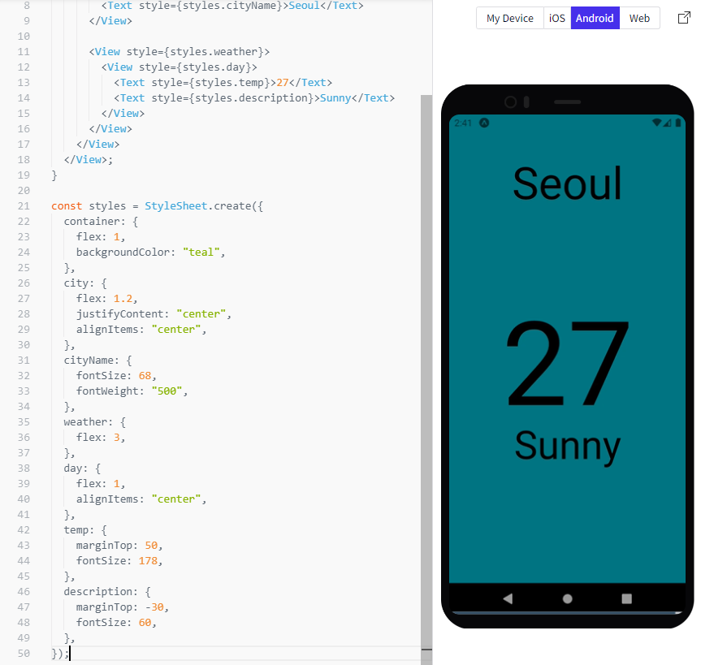
Task: Click the Wi-Fi icon in the phone status bar
Action: [x=657, y=123]
